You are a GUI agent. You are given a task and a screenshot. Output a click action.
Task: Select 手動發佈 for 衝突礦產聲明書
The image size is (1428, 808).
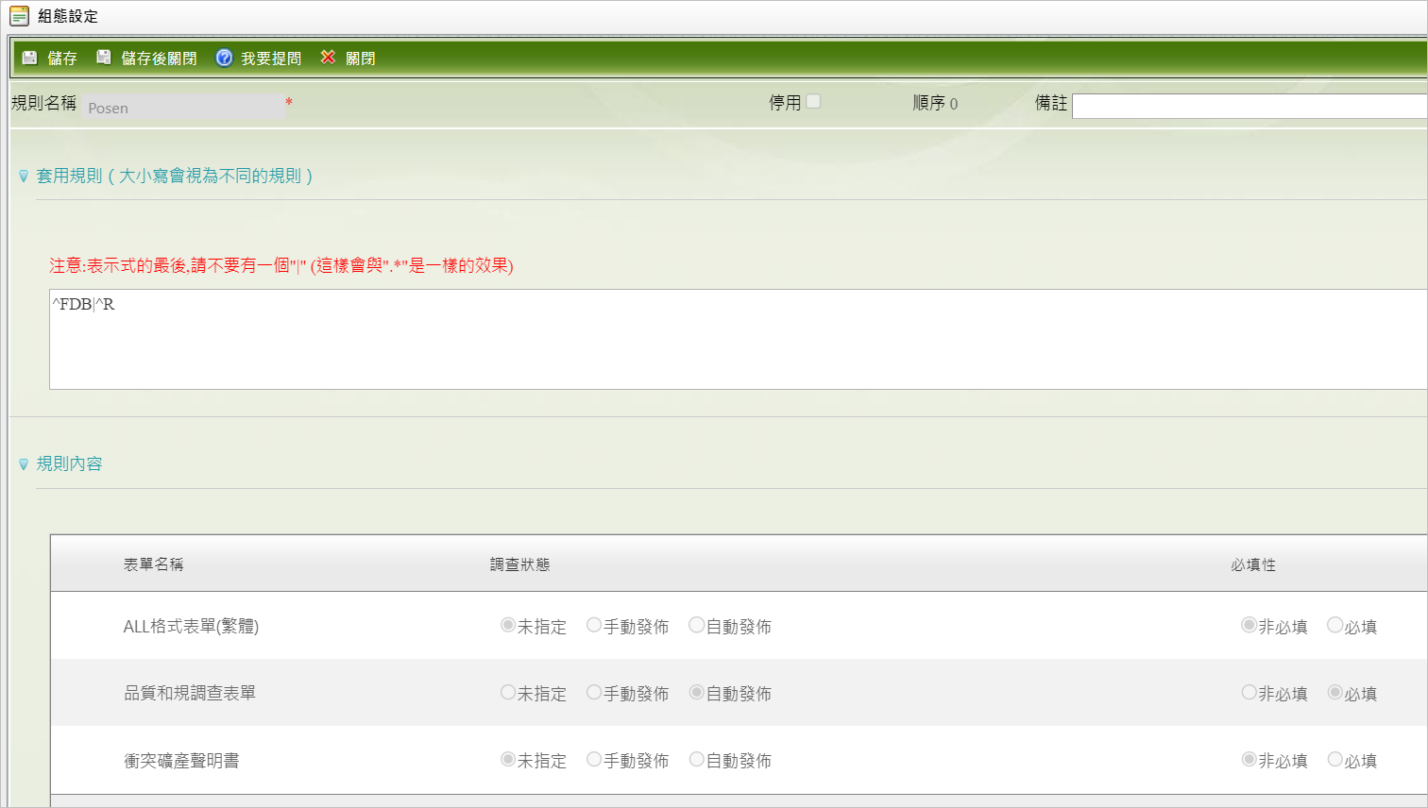pos(594,759)
